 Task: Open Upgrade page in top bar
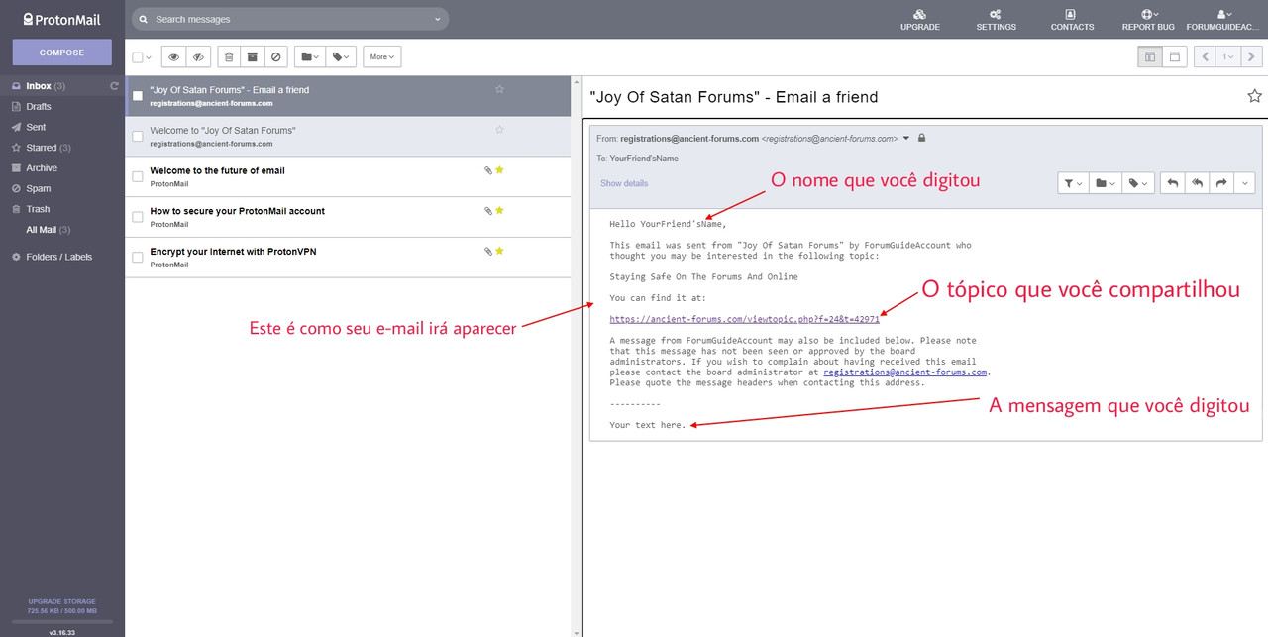[x=920, y=20]
